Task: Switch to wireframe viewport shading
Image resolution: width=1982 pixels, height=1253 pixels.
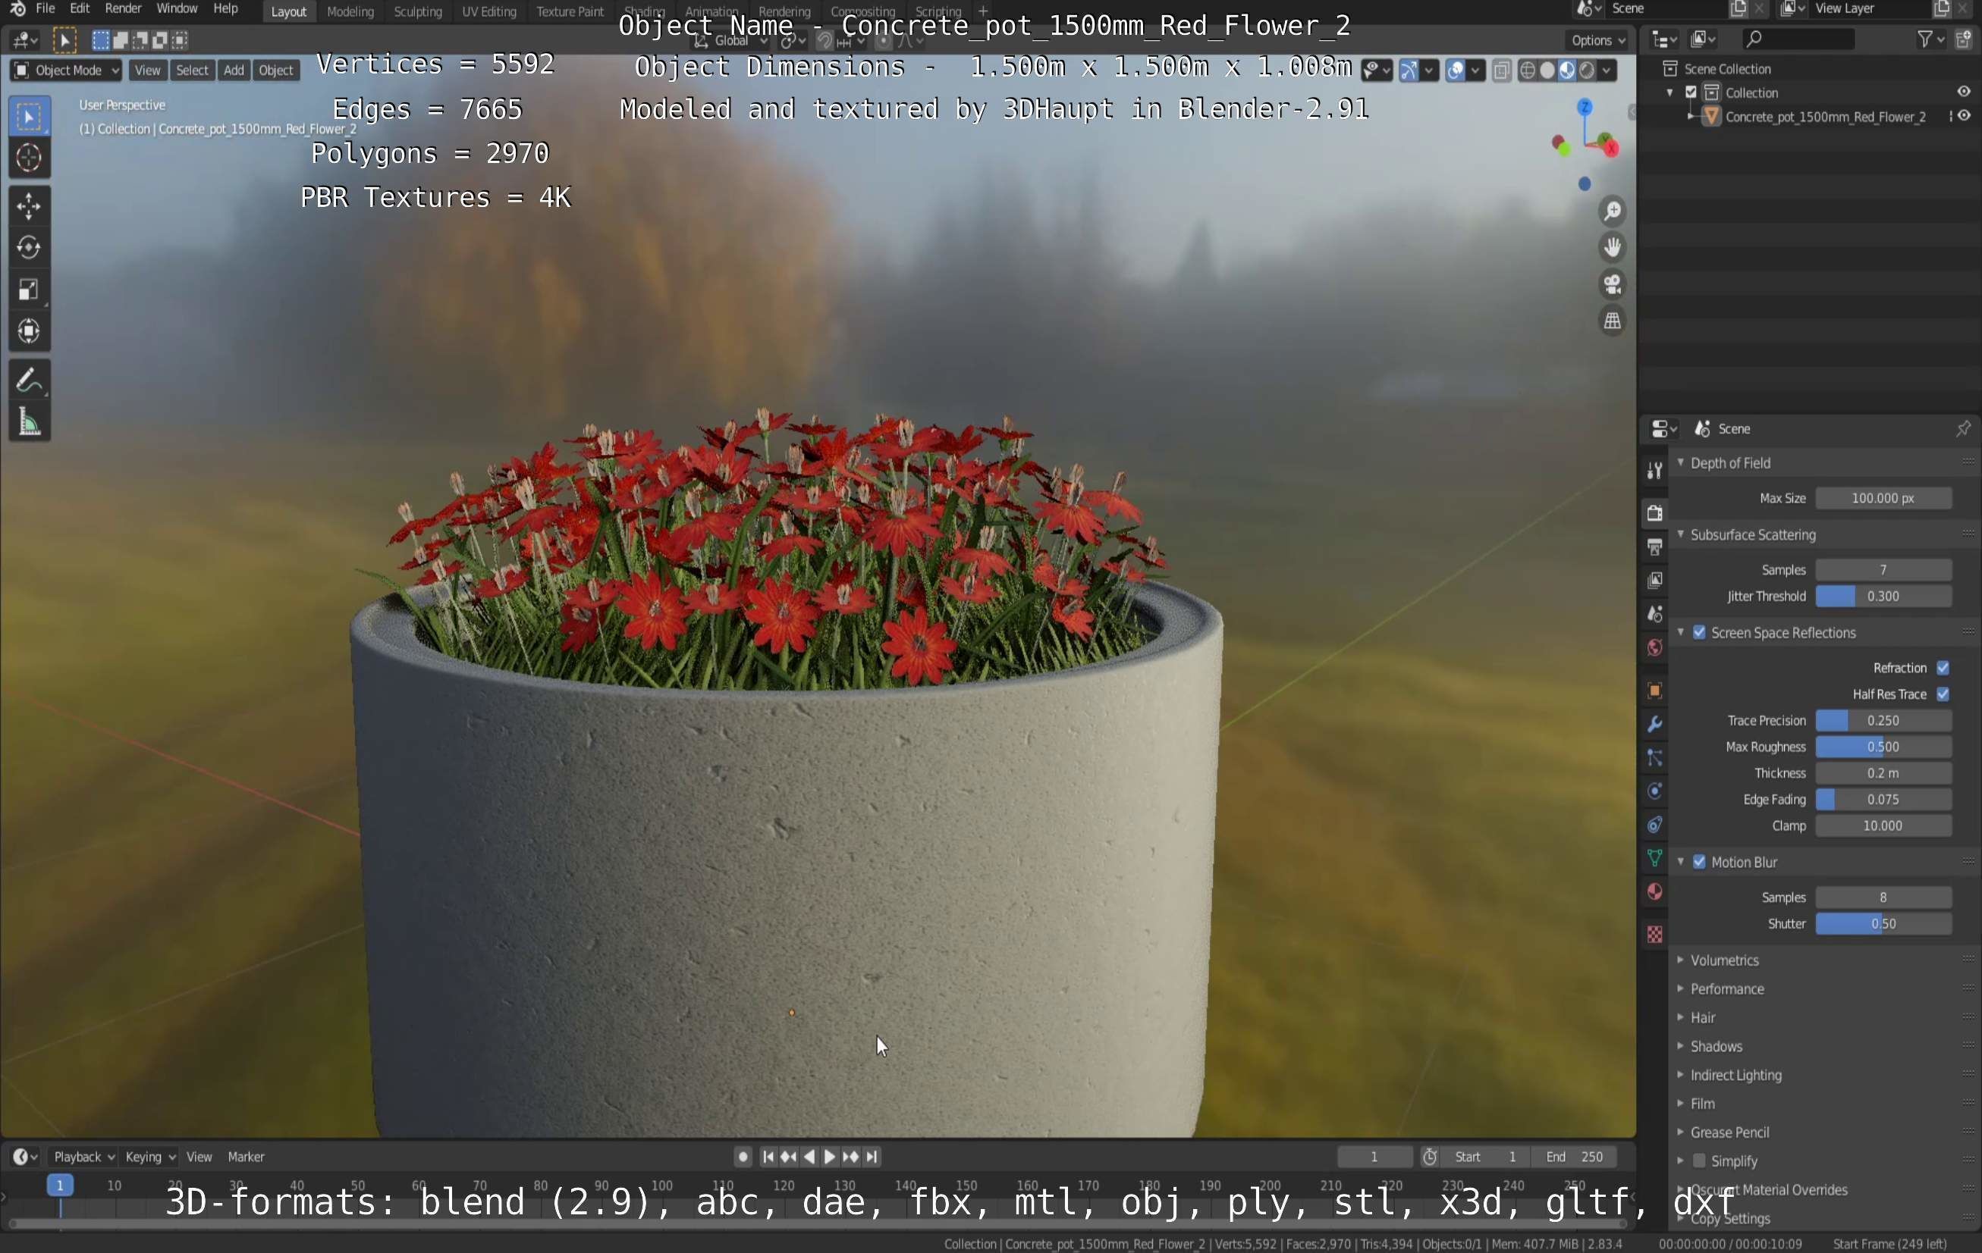Action: point(1528,70)
